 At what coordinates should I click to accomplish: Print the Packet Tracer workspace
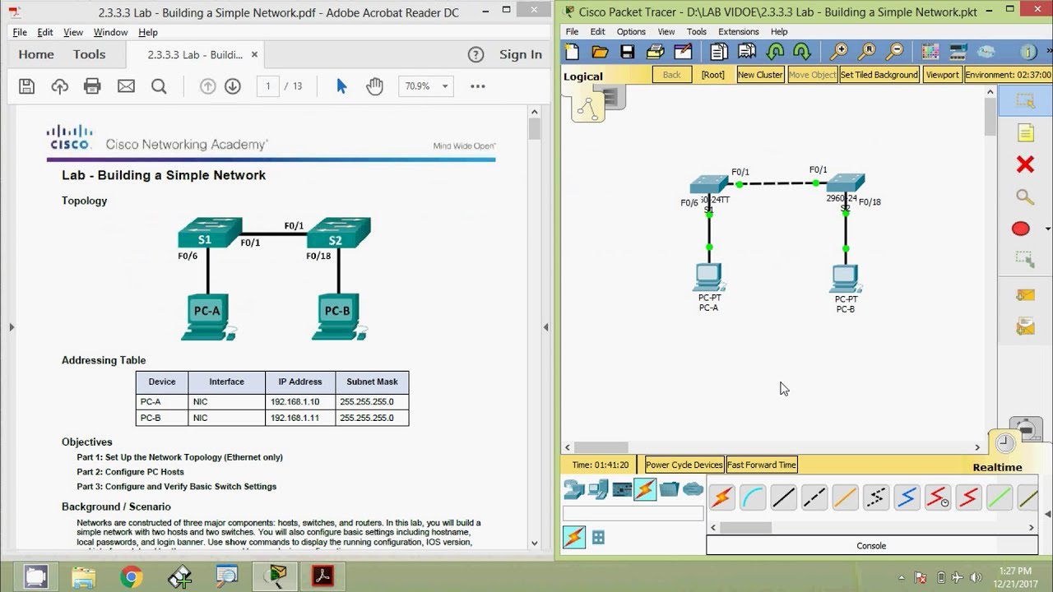point(655,52)
